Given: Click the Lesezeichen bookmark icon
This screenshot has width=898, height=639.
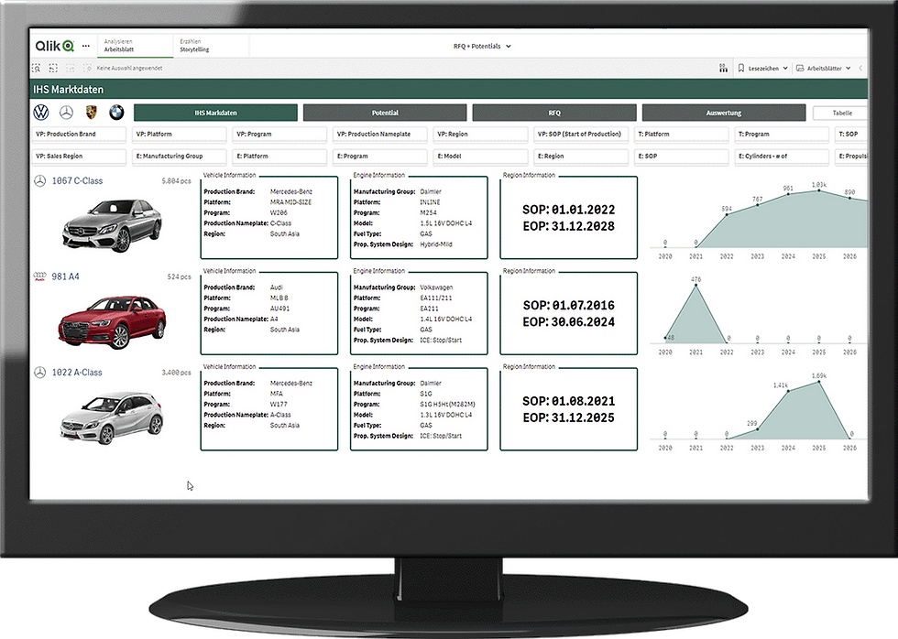Looking at the screenshot, I should [741, 68].
